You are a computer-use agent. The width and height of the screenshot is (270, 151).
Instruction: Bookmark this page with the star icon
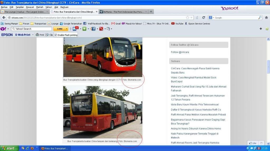tap(187, 18)
